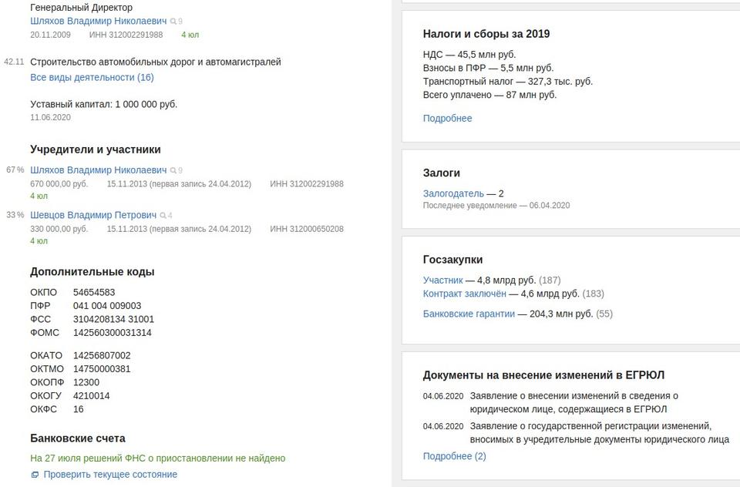Click green '4 юл' under Шевцов's 330 000 share
Image resolution: width=740 pixels, height=487 pixels.
click(x=39, y=241)
